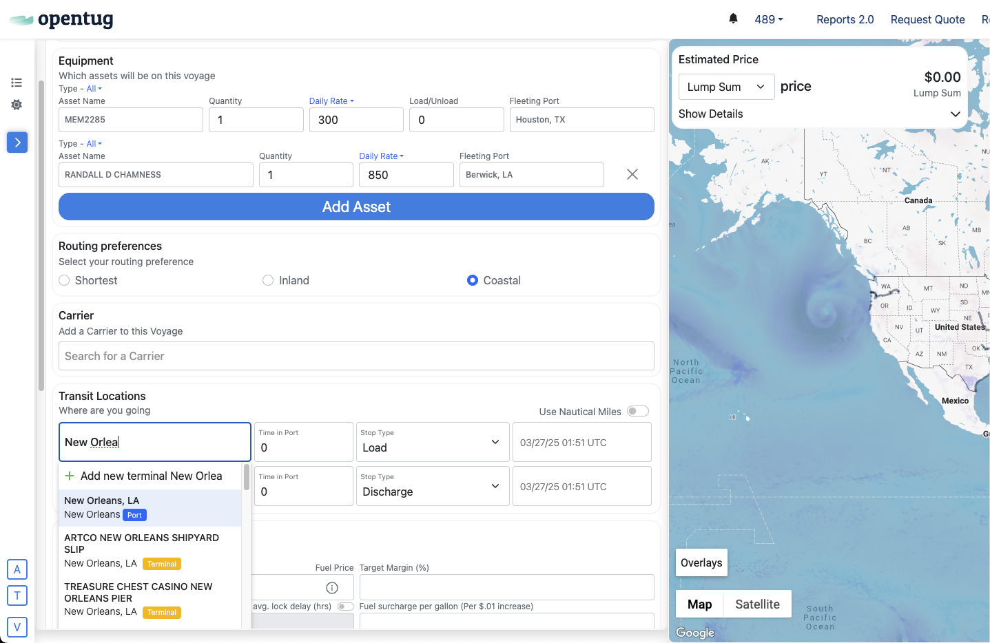The image size is (990, 643).
Task: Click the opentug logo
Action: [x=62, y=19]
